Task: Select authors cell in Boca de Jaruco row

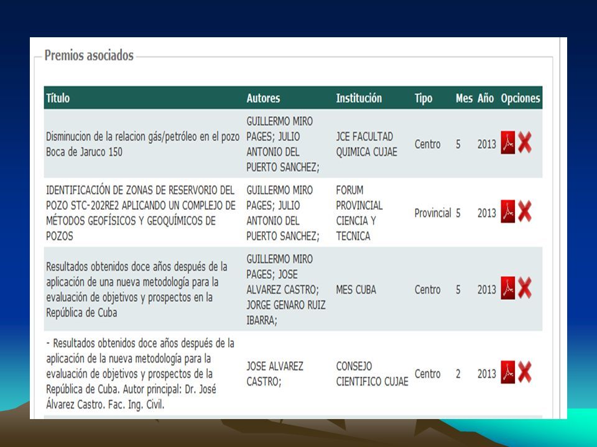Action: (283, 144)
